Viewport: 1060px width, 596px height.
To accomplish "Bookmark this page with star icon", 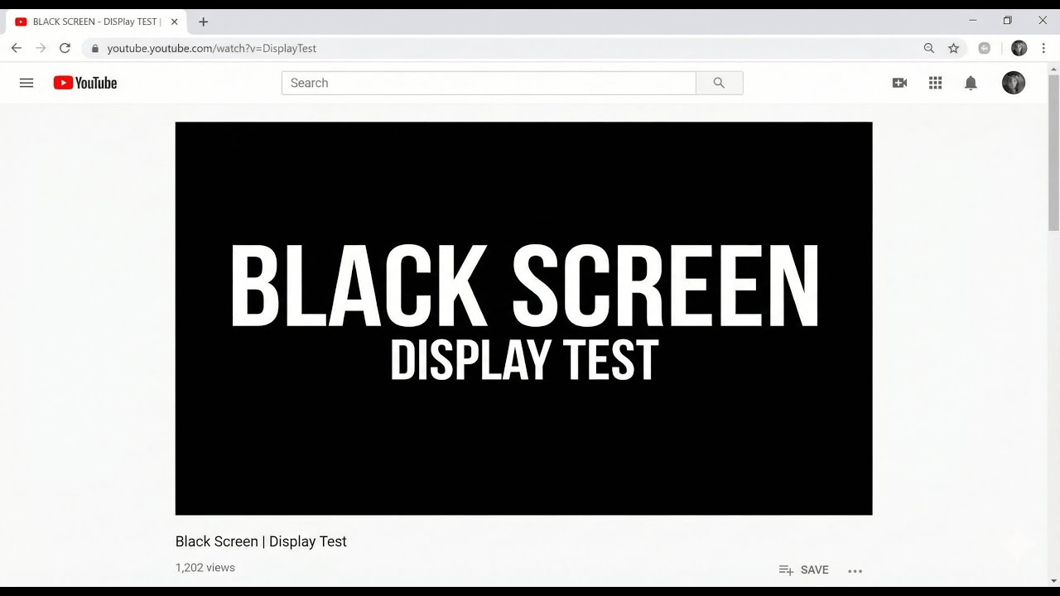I will (953, 48).
